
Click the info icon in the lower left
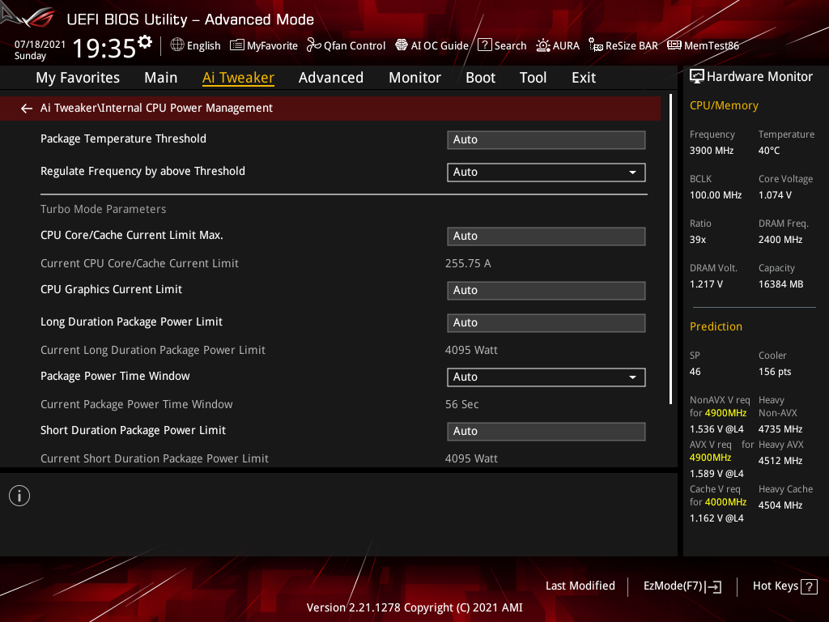point(19,495)
